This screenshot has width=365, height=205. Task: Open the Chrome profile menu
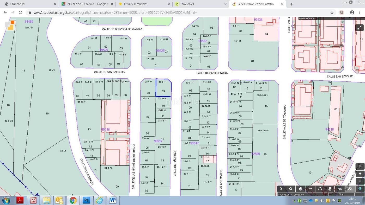pos(352,12)
